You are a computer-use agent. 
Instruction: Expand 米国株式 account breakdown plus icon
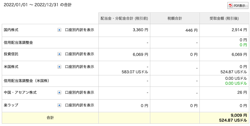[59, 67]
